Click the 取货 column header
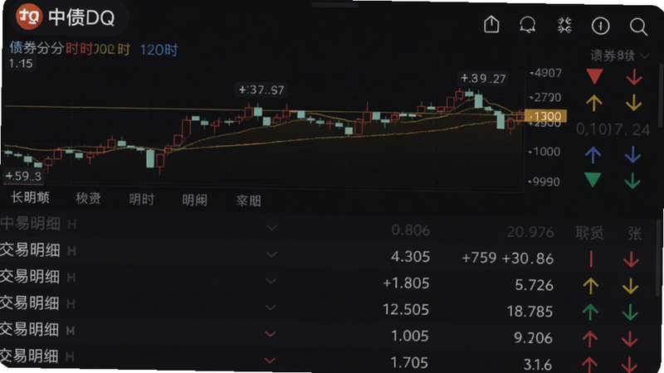664x373 pixels. [589, 233]
